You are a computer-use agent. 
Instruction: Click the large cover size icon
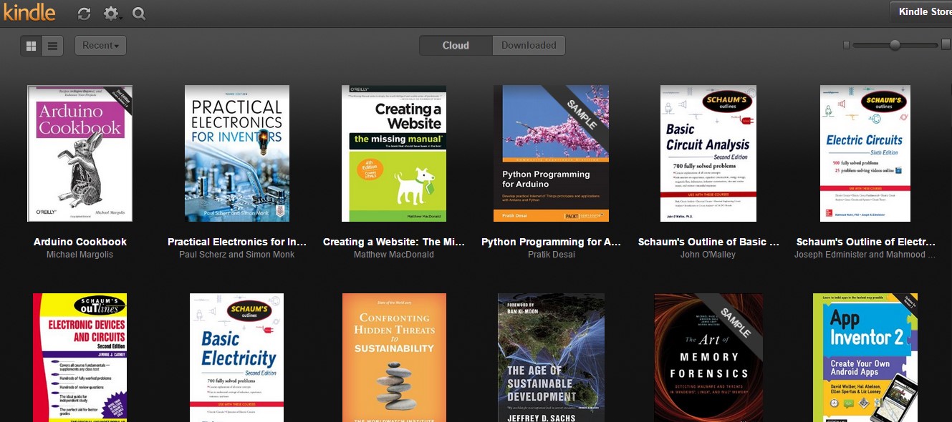[x=946, y=45]
